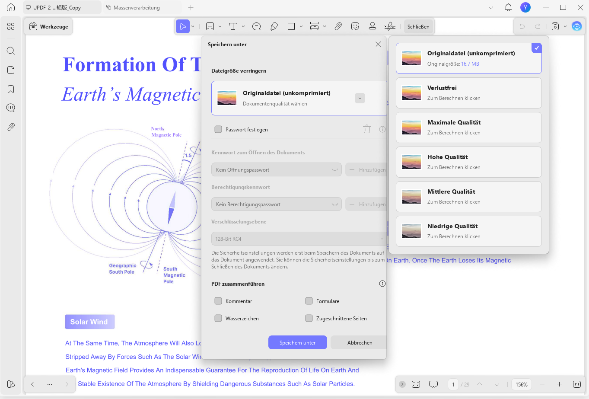Select the text T tool
589x399 pixels.
point(233,26)
